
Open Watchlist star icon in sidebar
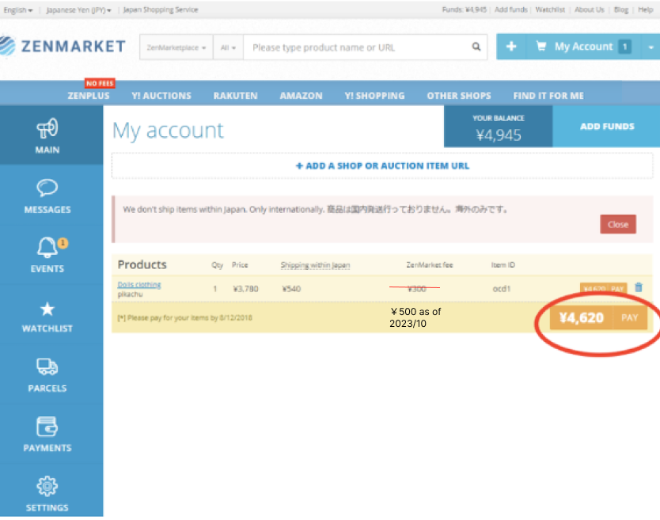point(47,309)
